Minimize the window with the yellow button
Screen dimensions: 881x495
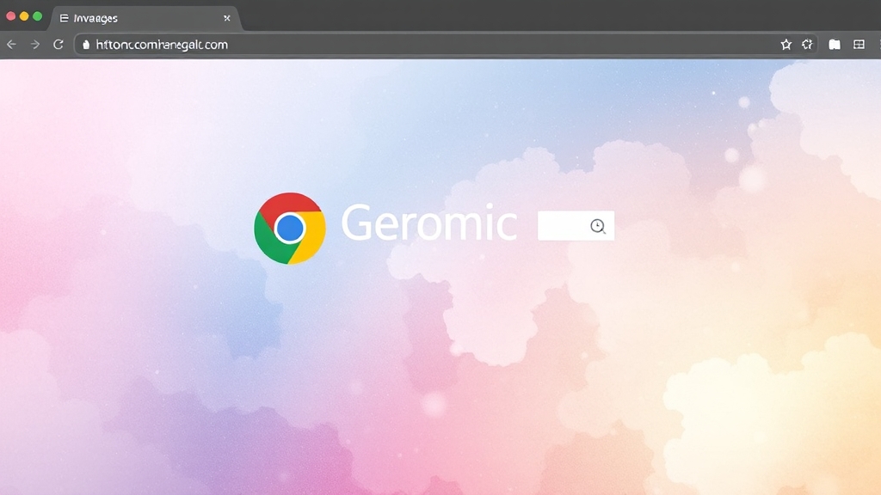point(24,16)
